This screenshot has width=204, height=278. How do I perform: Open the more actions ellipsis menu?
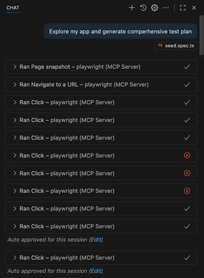166,8
